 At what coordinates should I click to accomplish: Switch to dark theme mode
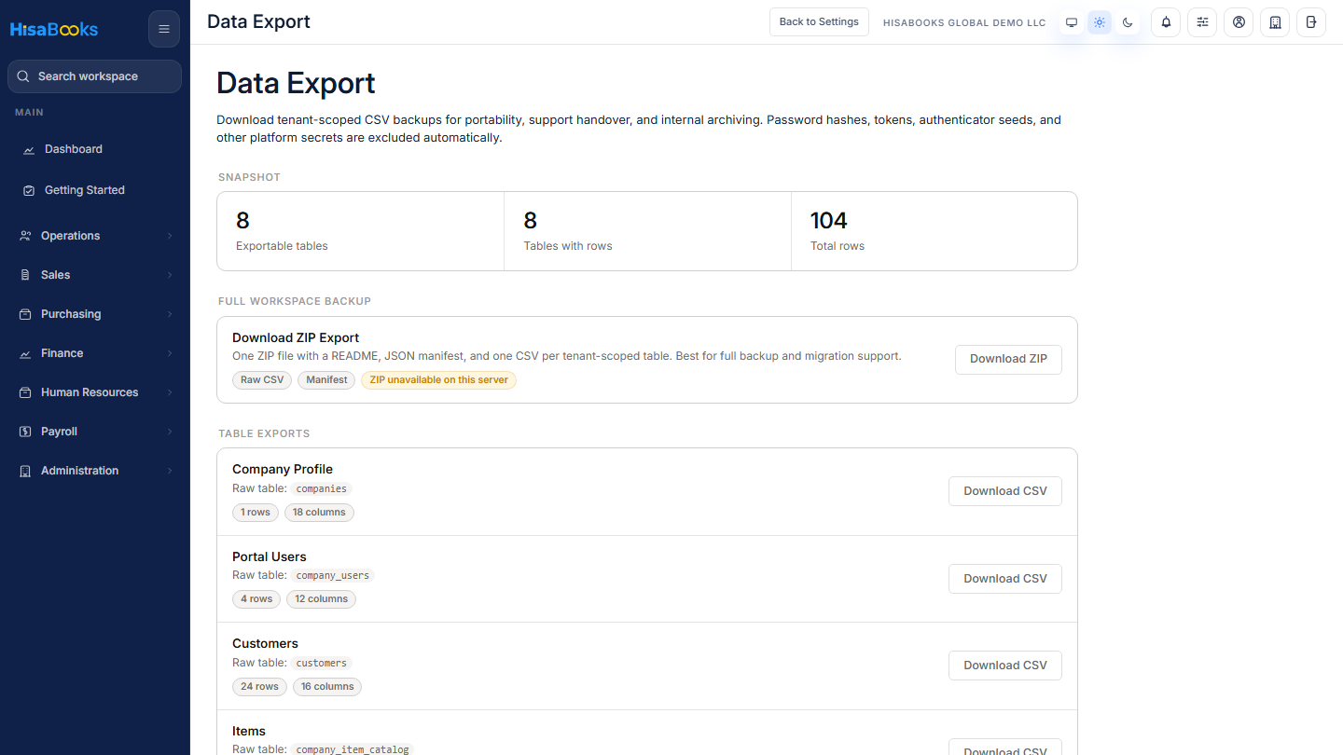(x=1128, y=22)
